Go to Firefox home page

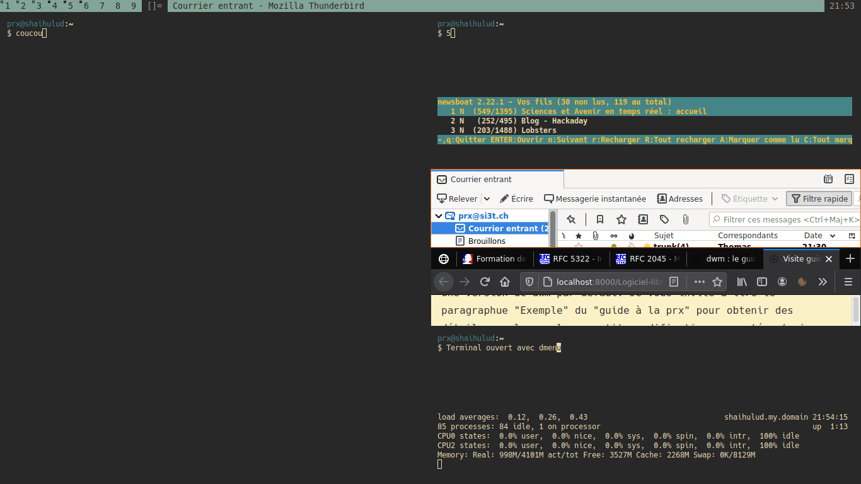point(505,282)
